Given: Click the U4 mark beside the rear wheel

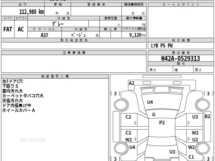Looking at the screenshot, I should click(x=132, y=147).
